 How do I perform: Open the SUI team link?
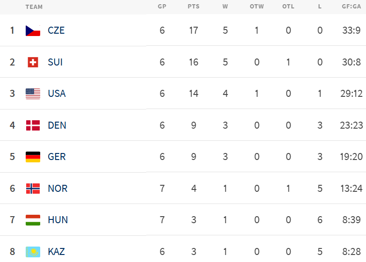coord(55,62)
